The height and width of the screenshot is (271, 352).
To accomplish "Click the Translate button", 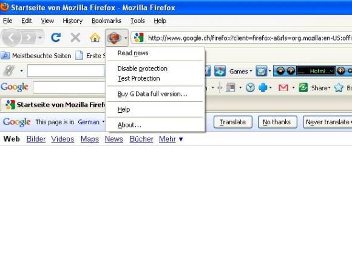I will click(233, 122).
